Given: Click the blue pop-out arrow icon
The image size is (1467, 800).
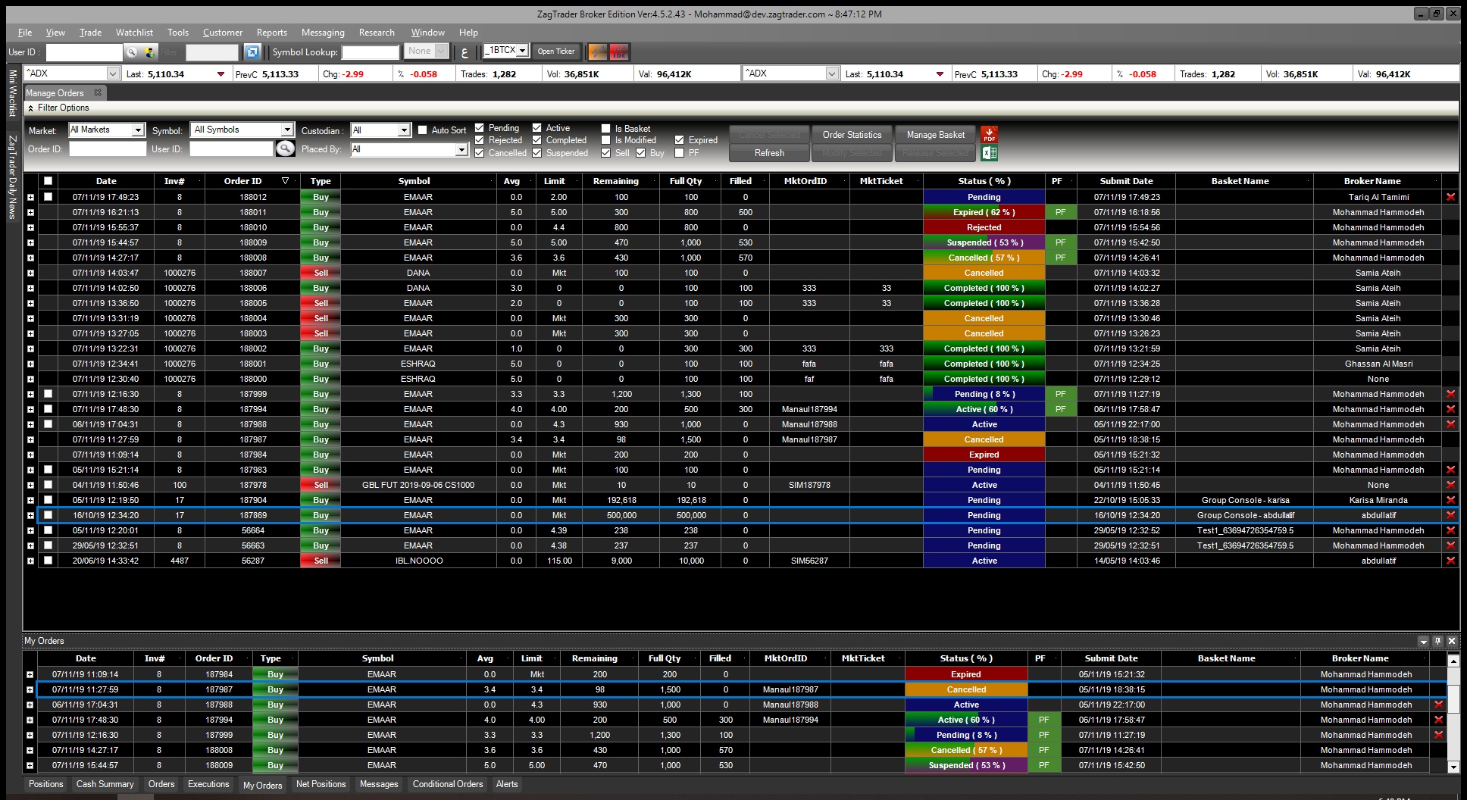Looking at the screenshot, I should click(252, 52).
